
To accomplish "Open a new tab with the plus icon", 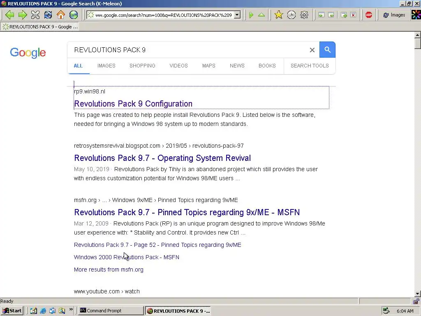I will click(344, 15).
